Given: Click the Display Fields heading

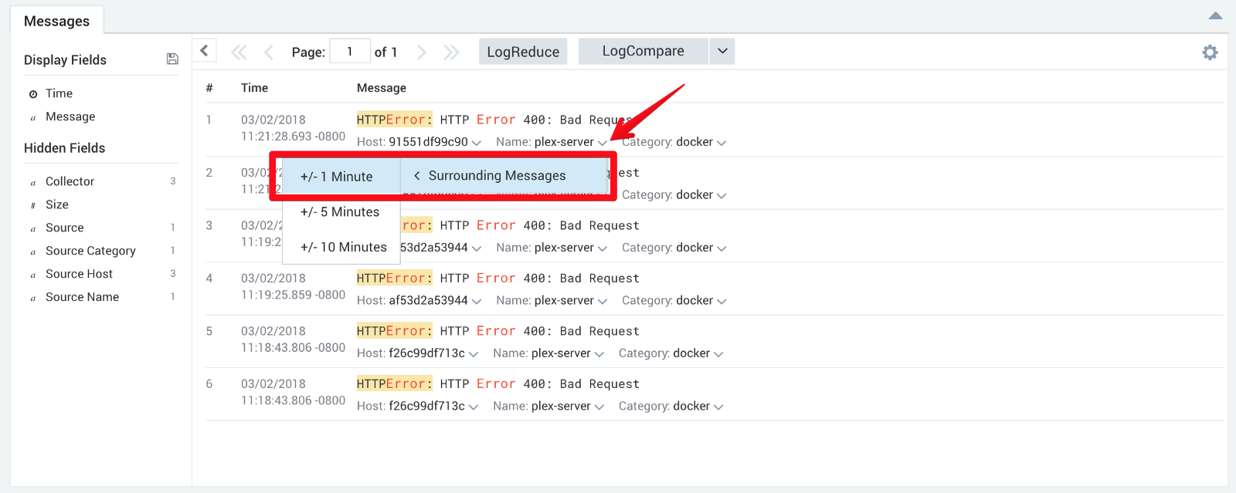Looking at the screenshot, I should 65,60.
